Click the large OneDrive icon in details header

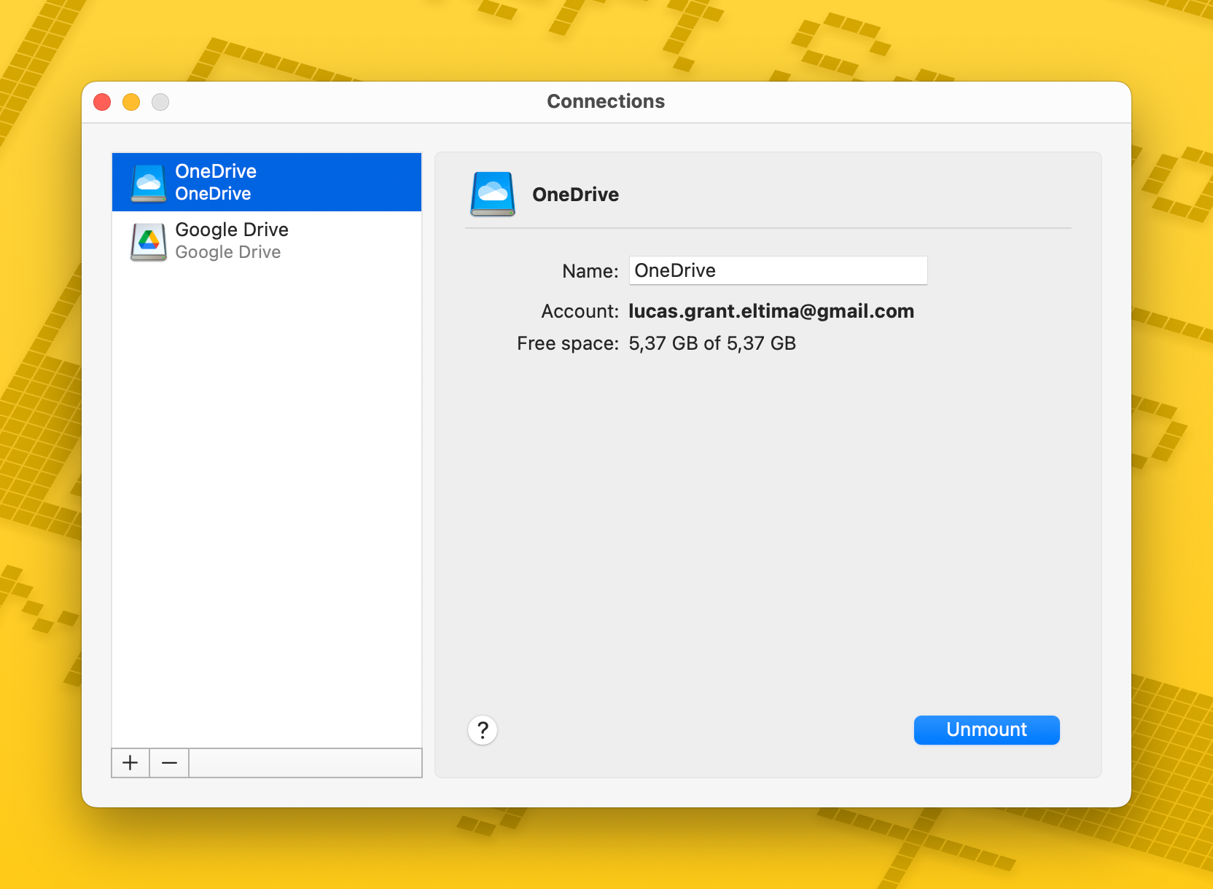pyautogui.click(x=493, y=194)
